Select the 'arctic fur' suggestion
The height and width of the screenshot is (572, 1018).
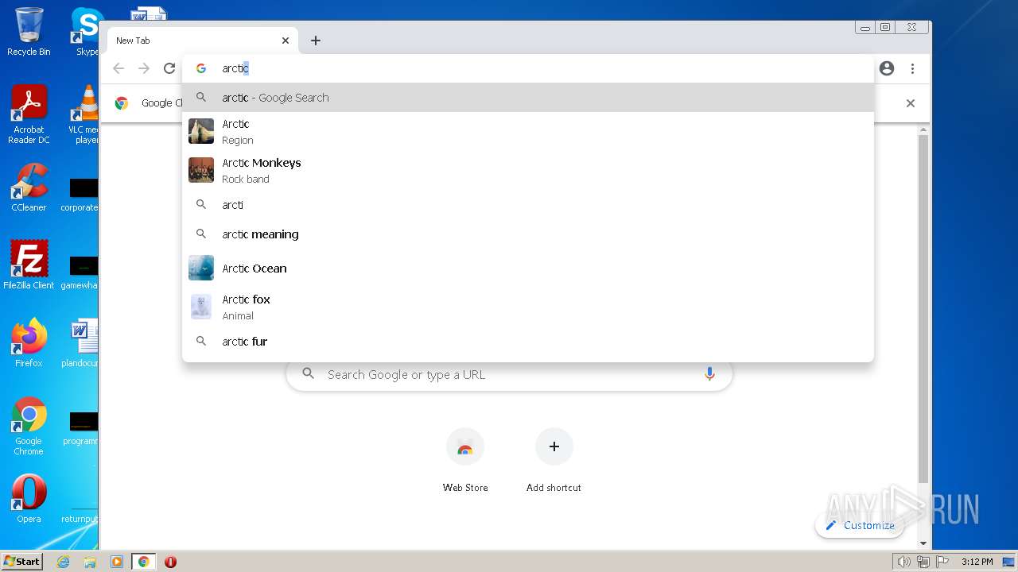pyautogui.click(x=528, y=342)
